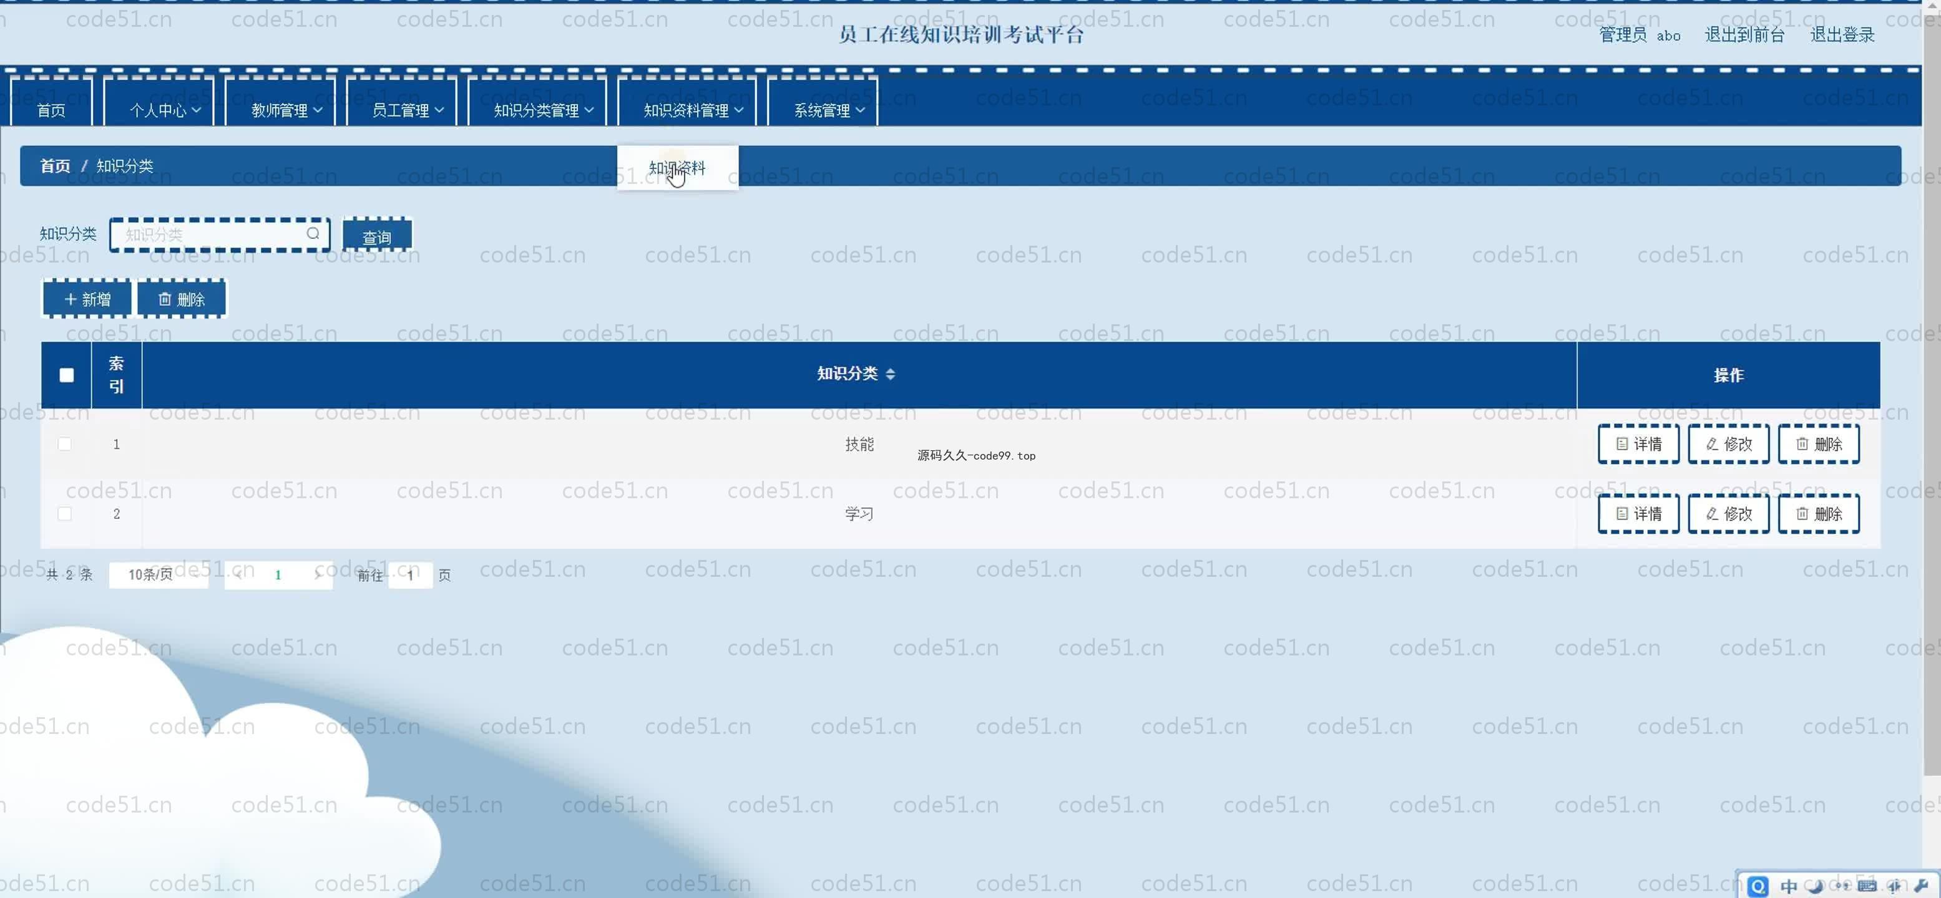Image resolution: width=1941 pixels, height=898 pixels.
Task: Check the checkbox for row 2 学习
Action: (x=65, y=513)
